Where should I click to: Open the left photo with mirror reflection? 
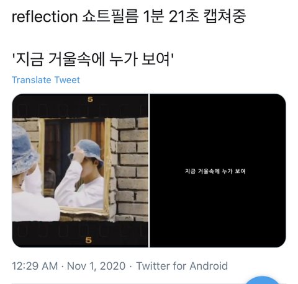(x=80, y=171)
